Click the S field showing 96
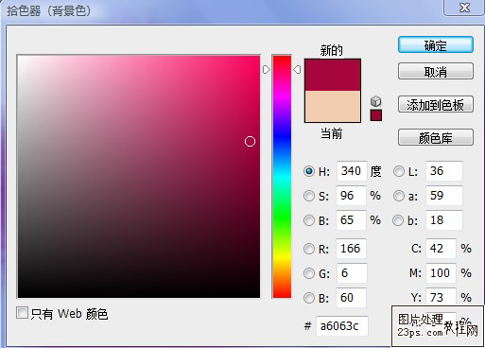 (x=351, y=196)
